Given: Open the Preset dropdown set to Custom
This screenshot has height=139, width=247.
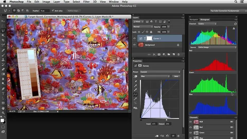Looking at the screenshot, I should [x=160, y=72].
